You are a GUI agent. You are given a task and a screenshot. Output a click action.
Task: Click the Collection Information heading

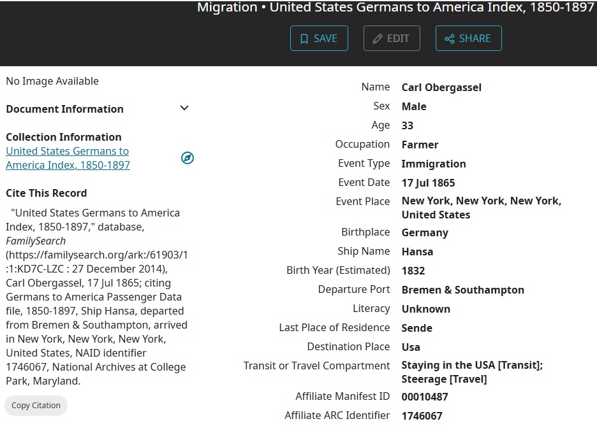pyautogui.click(x=64, y=137)
